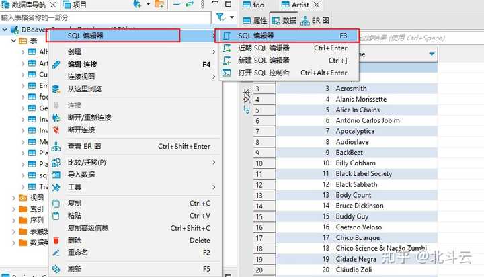
Task: Click the filter funnel icon in navigator
Action: click(x=220, y=17)
